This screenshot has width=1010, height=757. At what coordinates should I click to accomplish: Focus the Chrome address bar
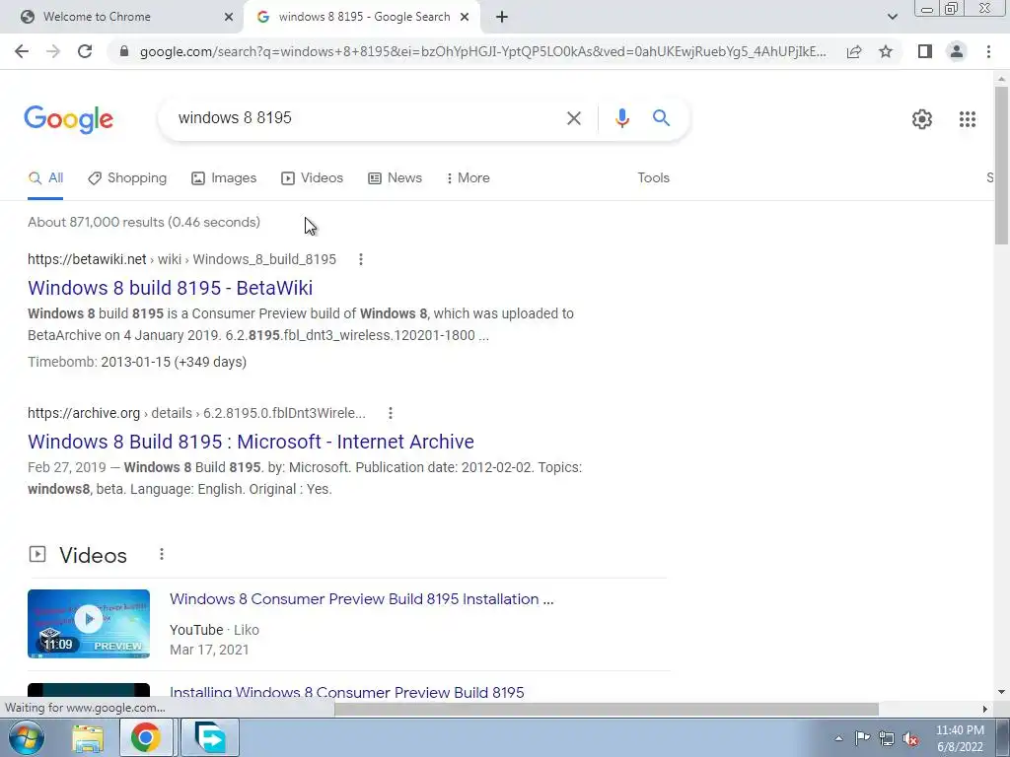click(x=483, y=51)
